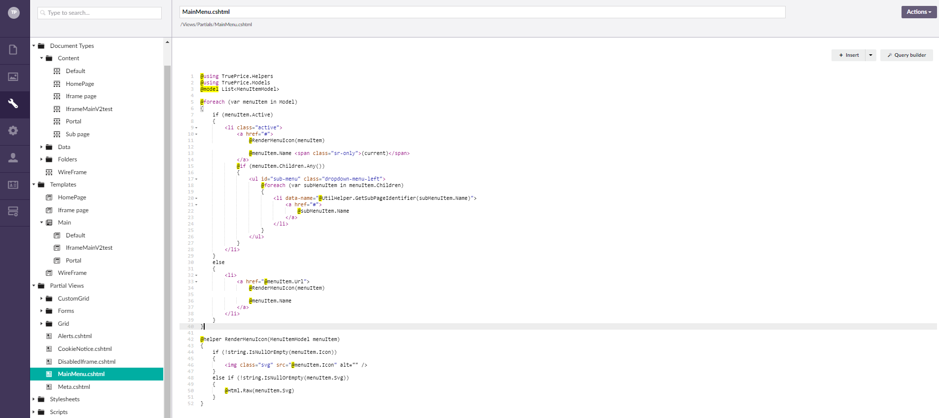Open the Members card icon in sidebar
The image size is (939, 418).
coord(13,185)
